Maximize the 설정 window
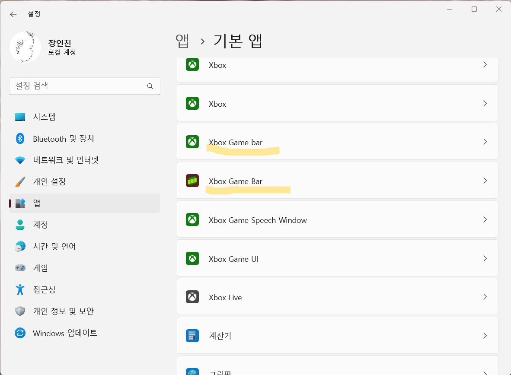This screenshot has width=511, height=375. 474,9
